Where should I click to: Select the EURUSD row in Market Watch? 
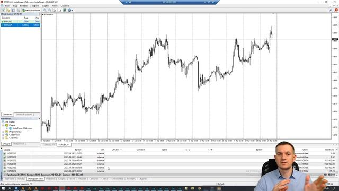(21, 21)
